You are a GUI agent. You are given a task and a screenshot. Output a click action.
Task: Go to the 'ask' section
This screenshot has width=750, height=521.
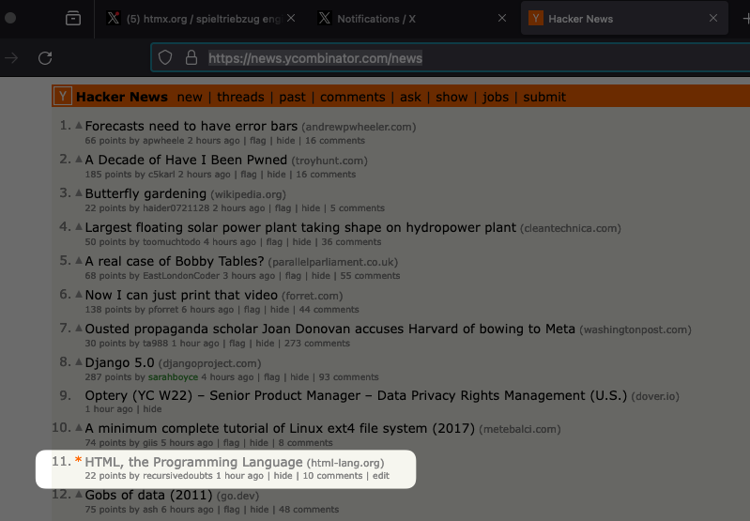(410, 97)
